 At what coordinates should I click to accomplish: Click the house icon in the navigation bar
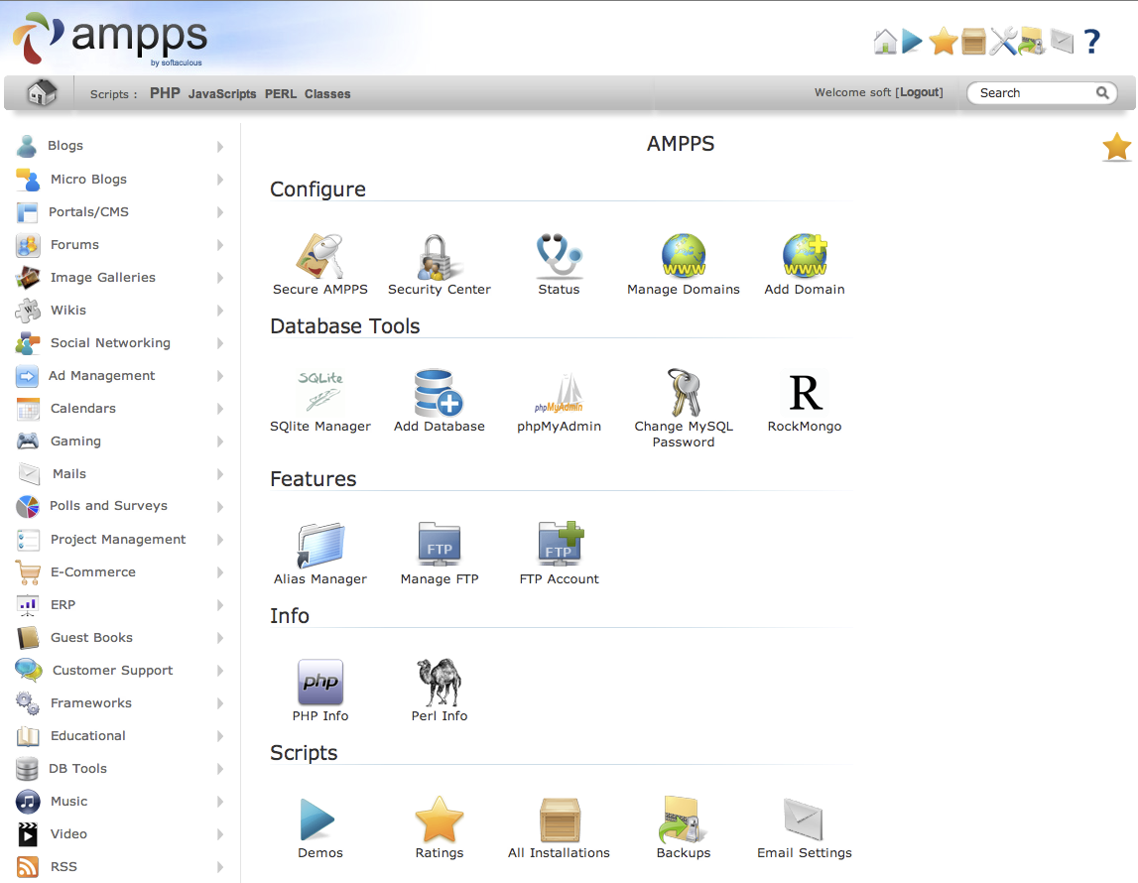click(x=42, y=93)
